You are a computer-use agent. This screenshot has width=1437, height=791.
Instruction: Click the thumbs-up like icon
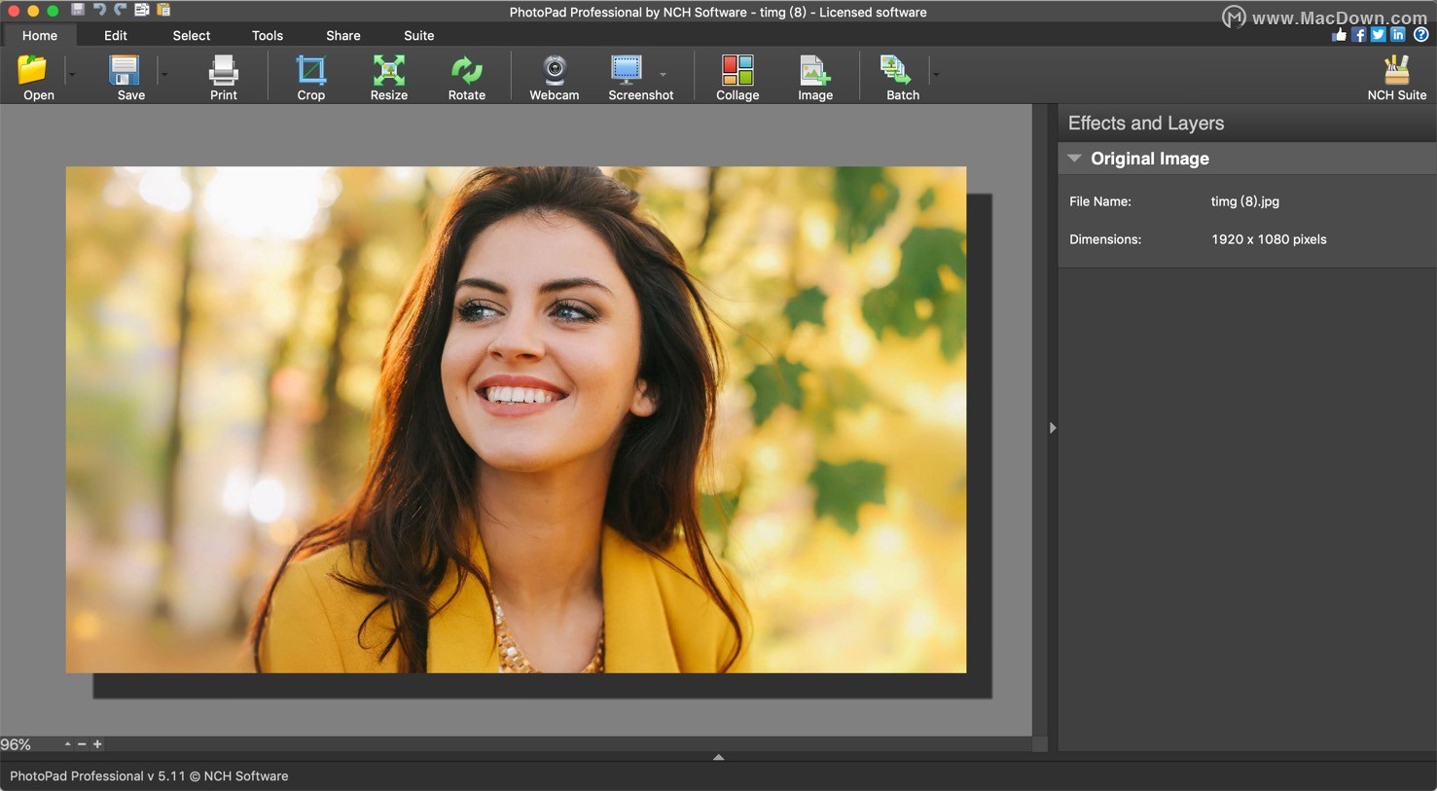click(1340, 35)
